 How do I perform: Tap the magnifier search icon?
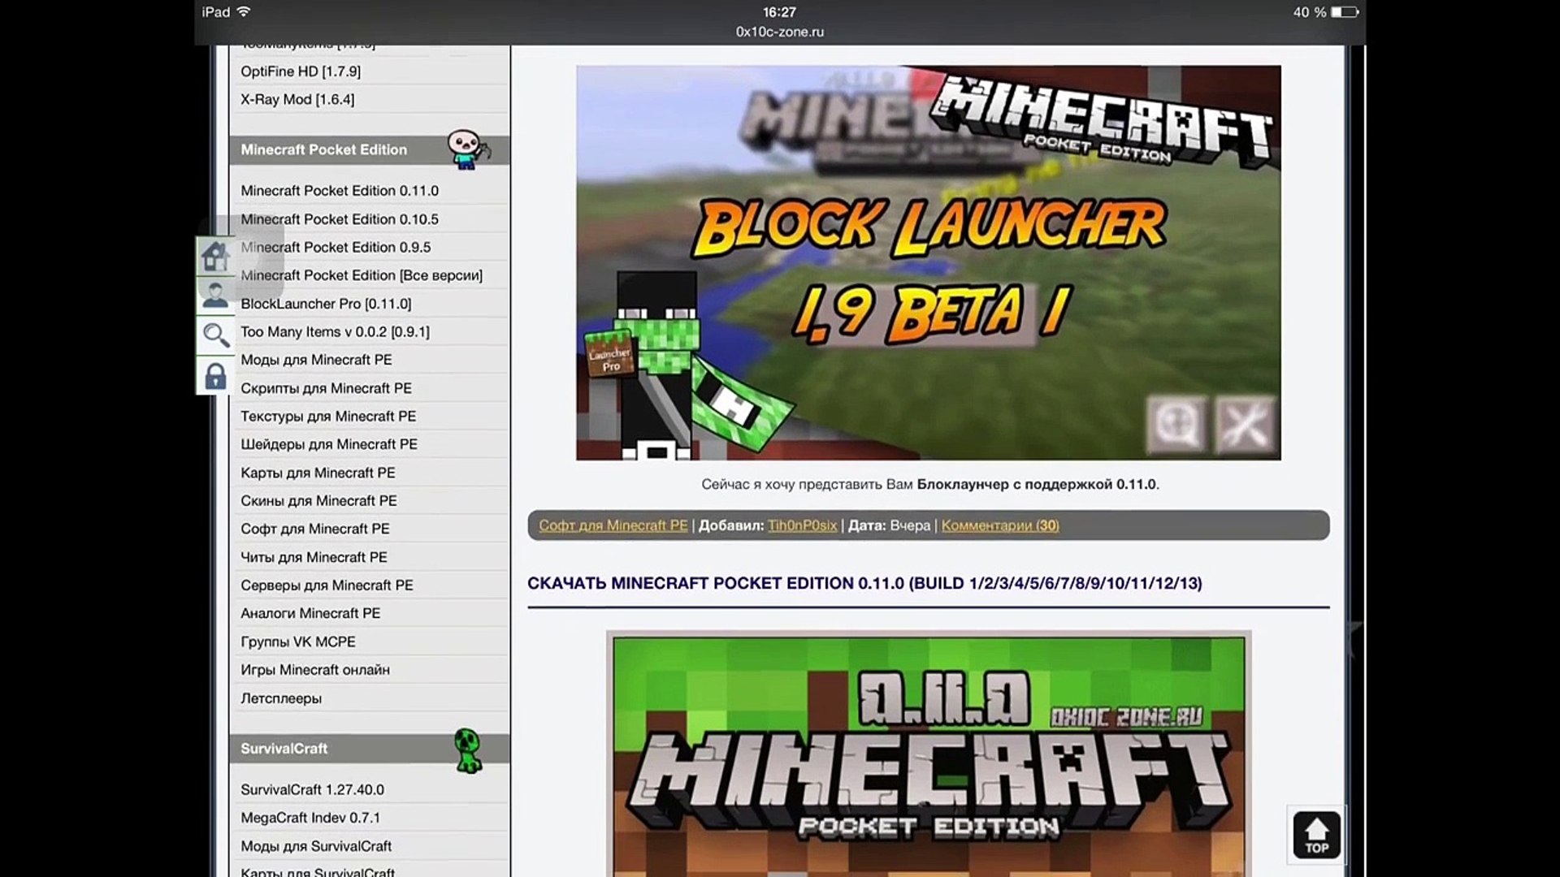[x=215, y=335]
